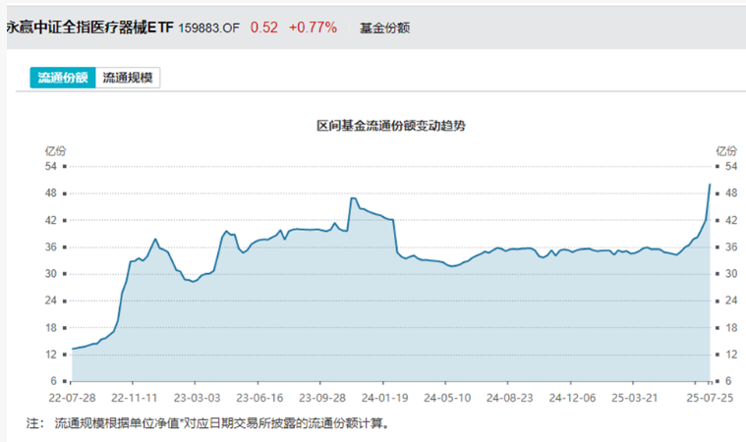Click x-axis date 23-06-16
Screen dimensions: 746x442
259,398
